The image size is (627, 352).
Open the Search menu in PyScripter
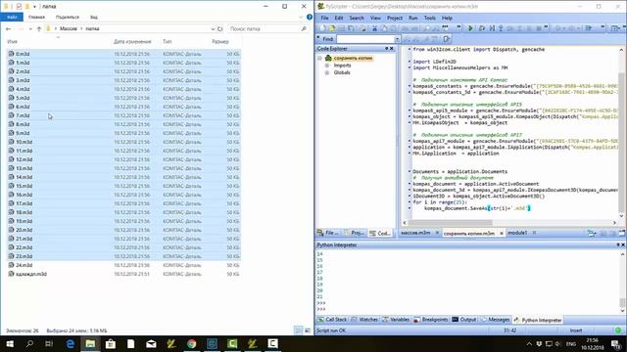click(357, 18)
